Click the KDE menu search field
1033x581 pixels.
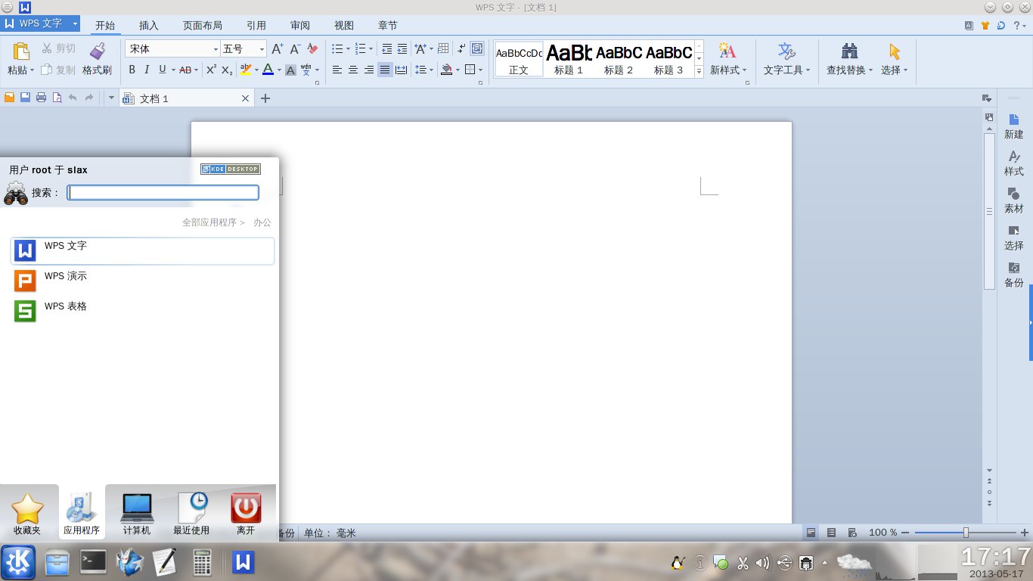(x=163, y=193)
